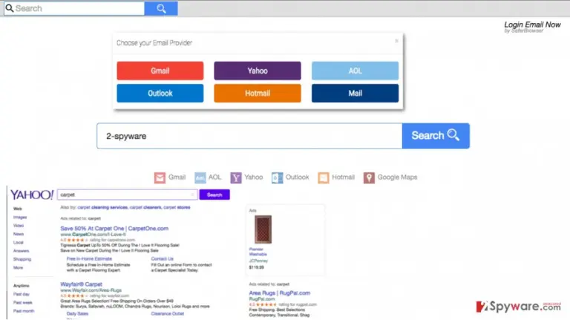This screenshot has width=570, height=320.
Task: Click the YAHOO! logo in results preview
Action: tap(32, 195)
